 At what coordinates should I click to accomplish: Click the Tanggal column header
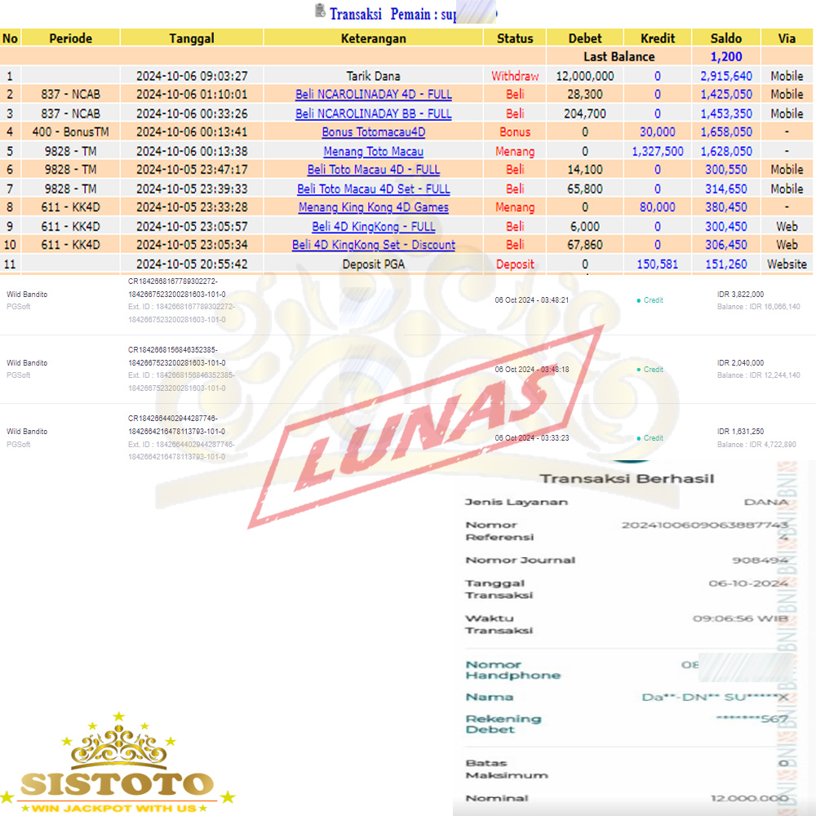[192, 38]
